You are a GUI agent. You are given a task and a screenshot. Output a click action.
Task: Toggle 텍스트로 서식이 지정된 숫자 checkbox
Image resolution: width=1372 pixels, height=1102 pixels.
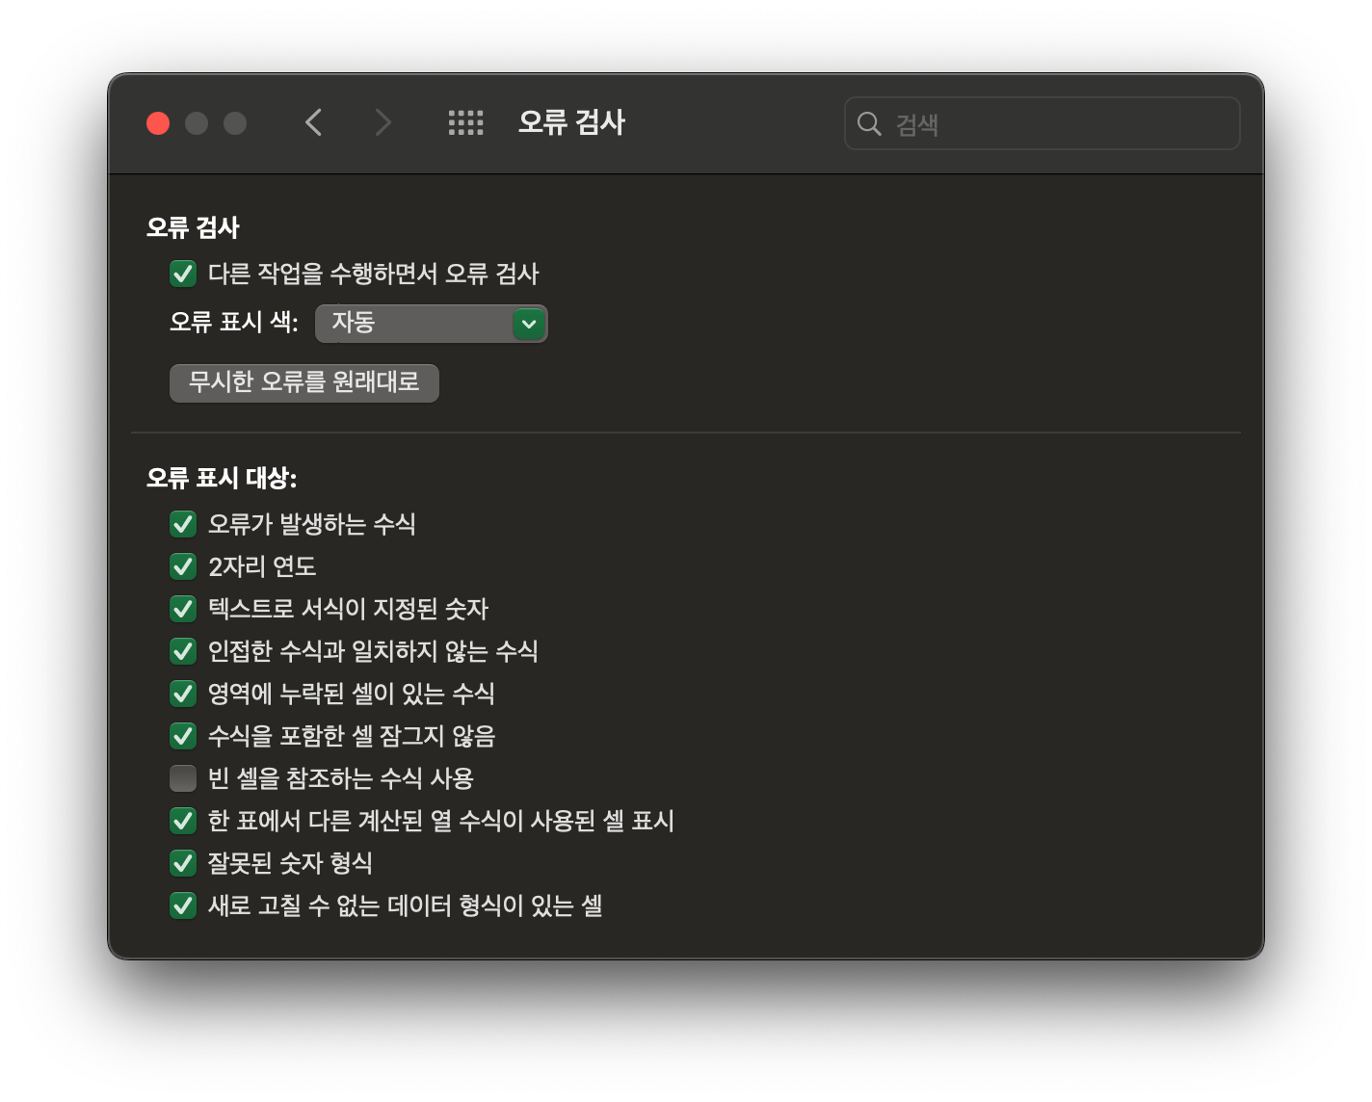pyautogui.click(x=183, y=609)
